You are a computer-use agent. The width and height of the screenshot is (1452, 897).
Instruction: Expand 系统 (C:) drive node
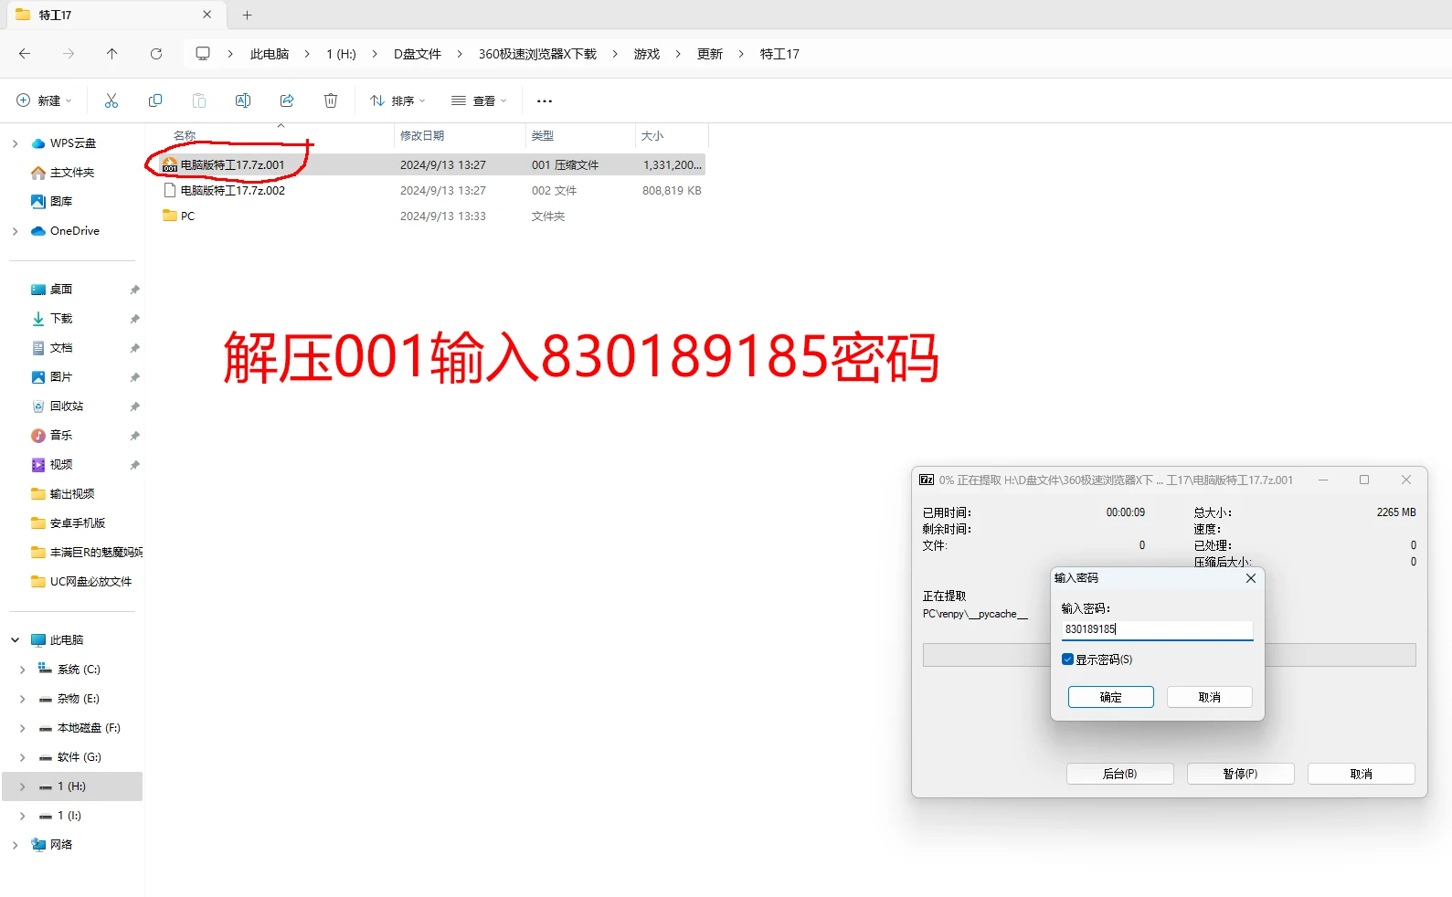22,670
